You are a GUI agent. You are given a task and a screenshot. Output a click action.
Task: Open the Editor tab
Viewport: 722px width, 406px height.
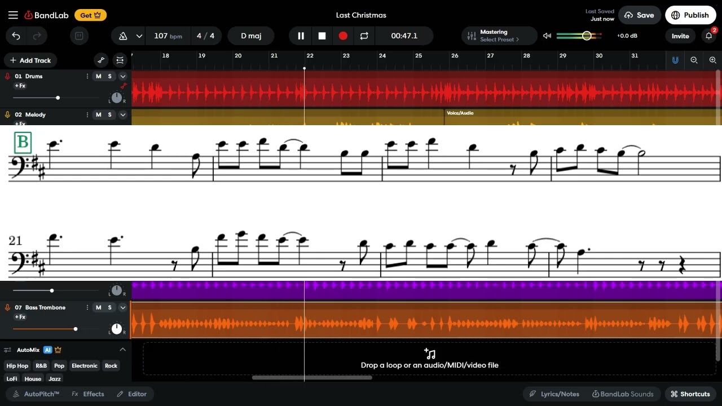[x=132, y=394]
